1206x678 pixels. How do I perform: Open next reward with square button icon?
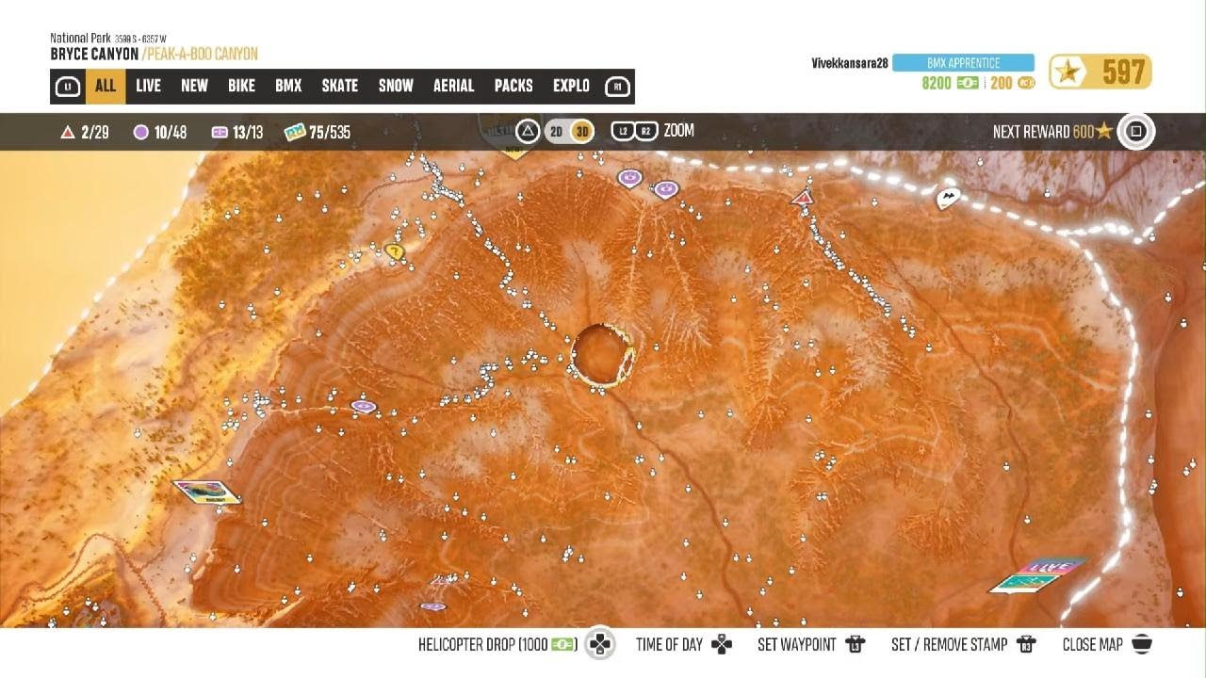(1136, 132)
